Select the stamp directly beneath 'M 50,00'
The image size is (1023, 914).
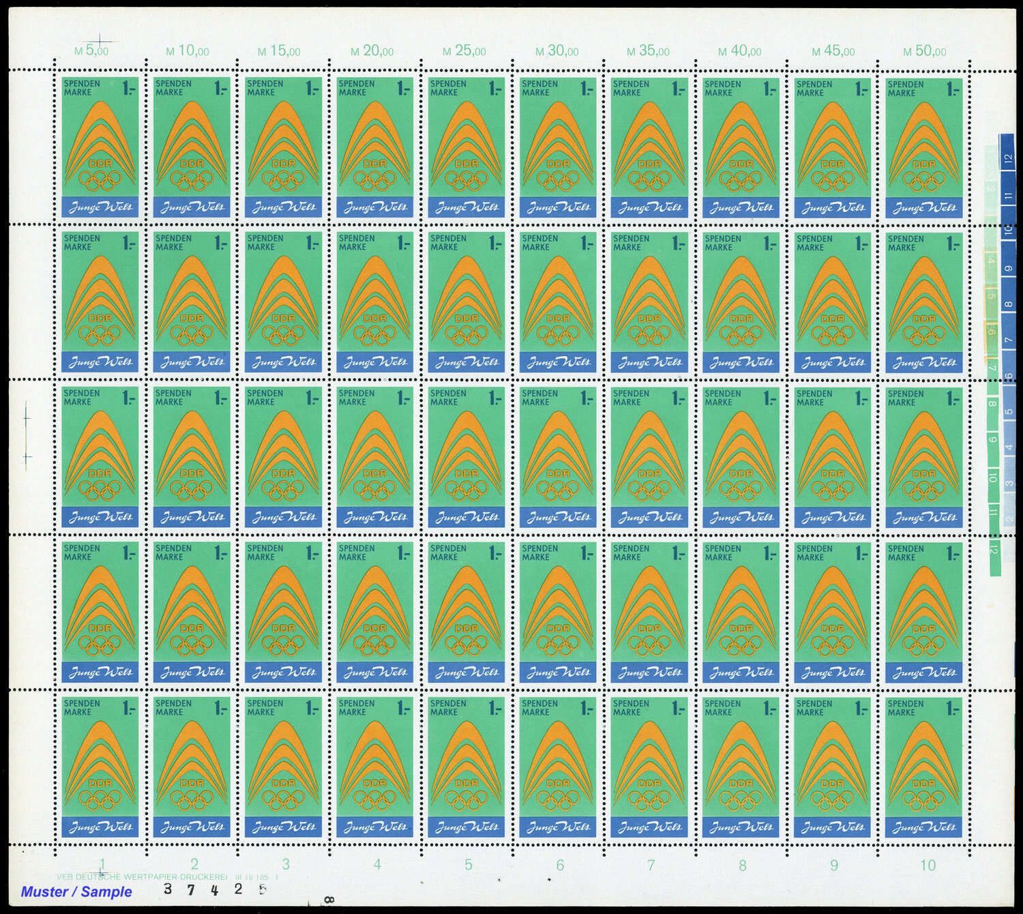(x=924, y=148)
